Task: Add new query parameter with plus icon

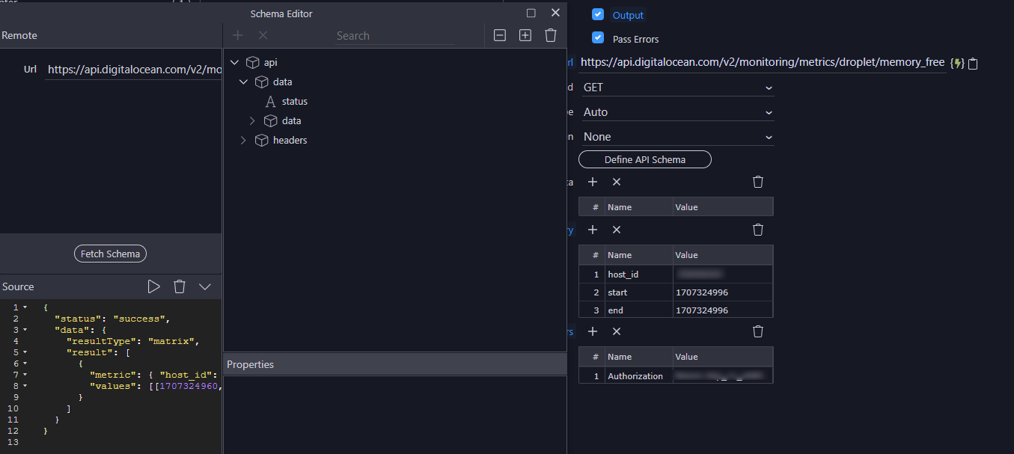Action: point(592,230)
